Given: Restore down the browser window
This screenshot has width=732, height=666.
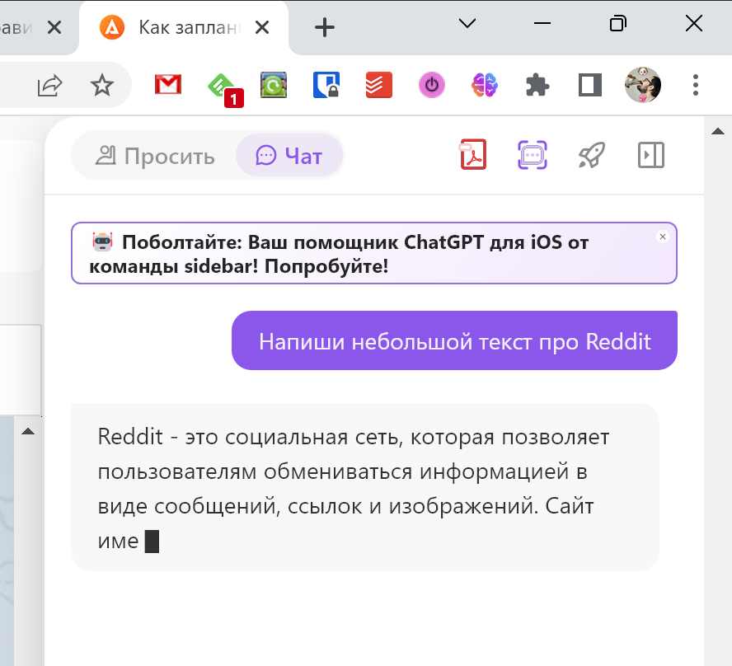Looking at the screenshot, I should pos(618,23).
